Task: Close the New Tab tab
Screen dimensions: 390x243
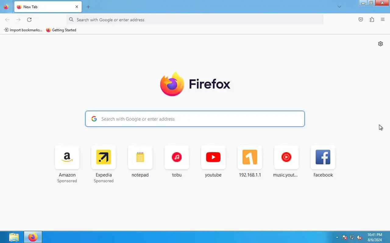Action: [x=77, y=7]
